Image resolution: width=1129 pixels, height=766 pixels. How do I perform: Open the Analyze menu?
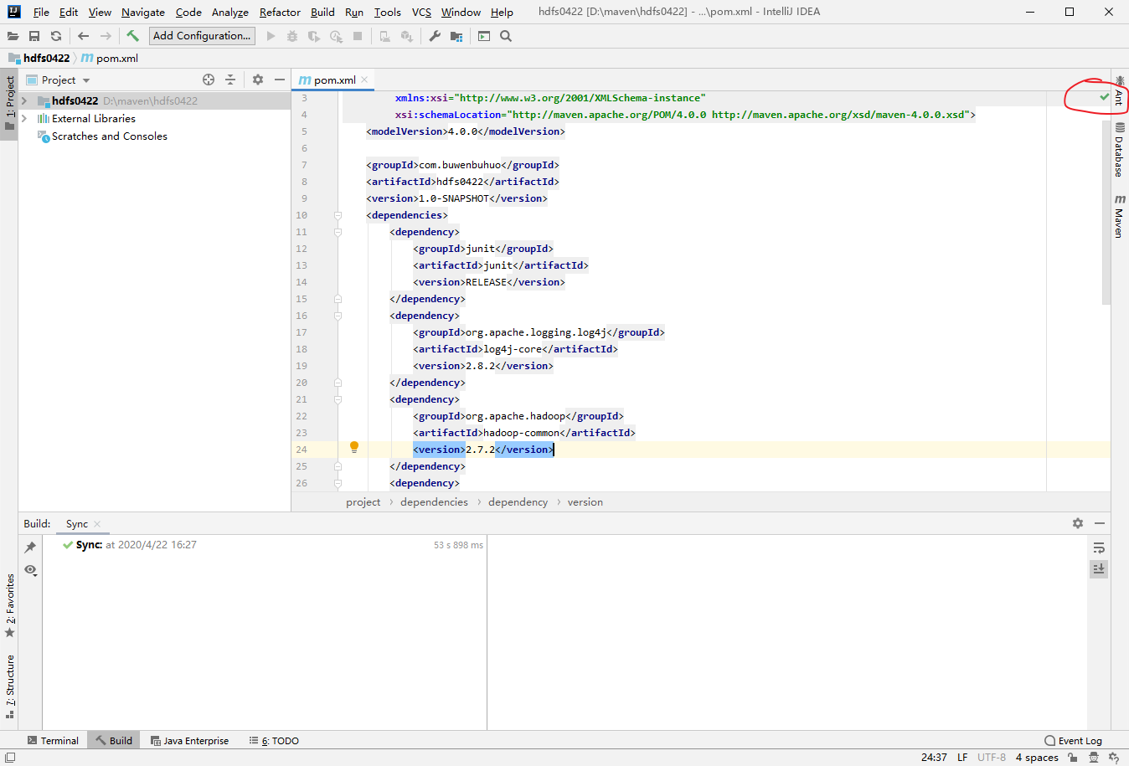[230, 12]
